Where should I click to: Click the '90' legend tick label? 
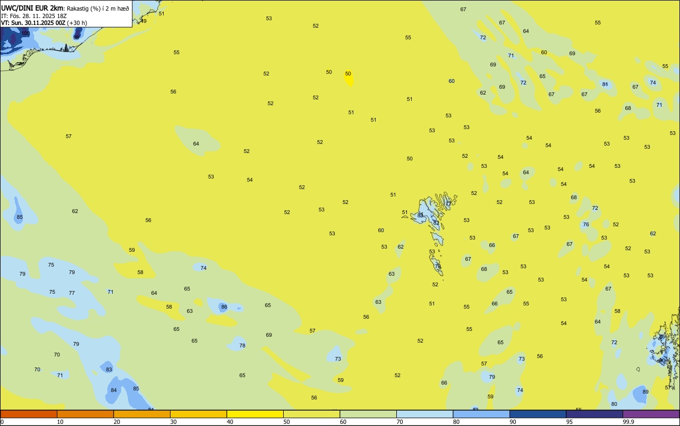513,422
